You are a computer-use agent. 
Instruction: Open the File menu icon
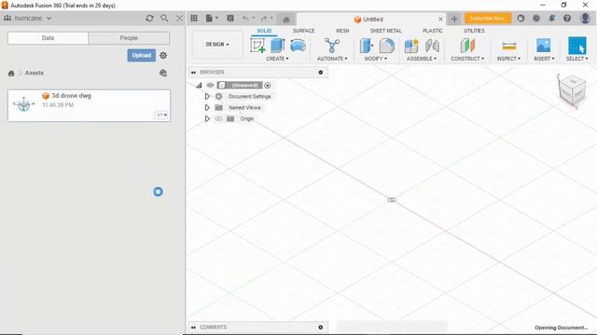212,19
